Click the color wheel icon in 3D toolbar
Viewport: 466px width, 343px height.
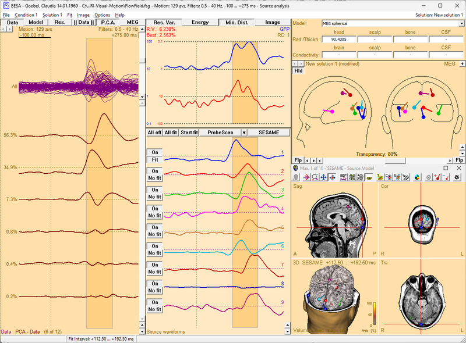pos(417,177)
